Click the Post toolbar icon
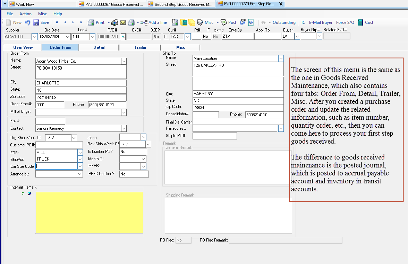408x264 pixels. coord(224,22)
